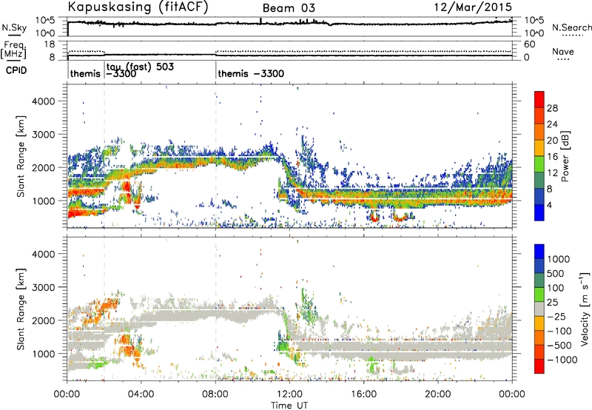Click the 'N.Search' legend label
The width and height of the screenshot is (592, 410).
click(x=571, y=27)
